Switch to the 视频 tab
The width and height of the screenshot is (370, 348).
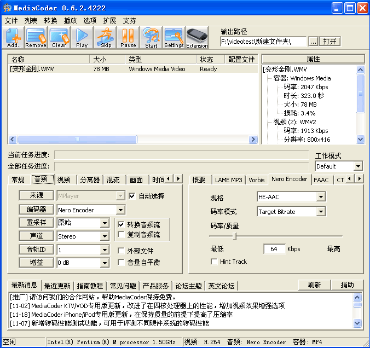click(x=64, y=179)
